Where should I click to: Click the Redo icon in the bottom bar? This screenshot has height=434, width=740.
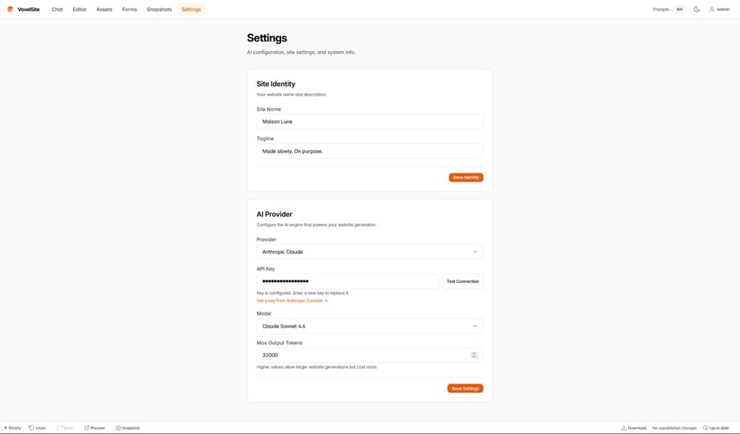coord(60,428)
